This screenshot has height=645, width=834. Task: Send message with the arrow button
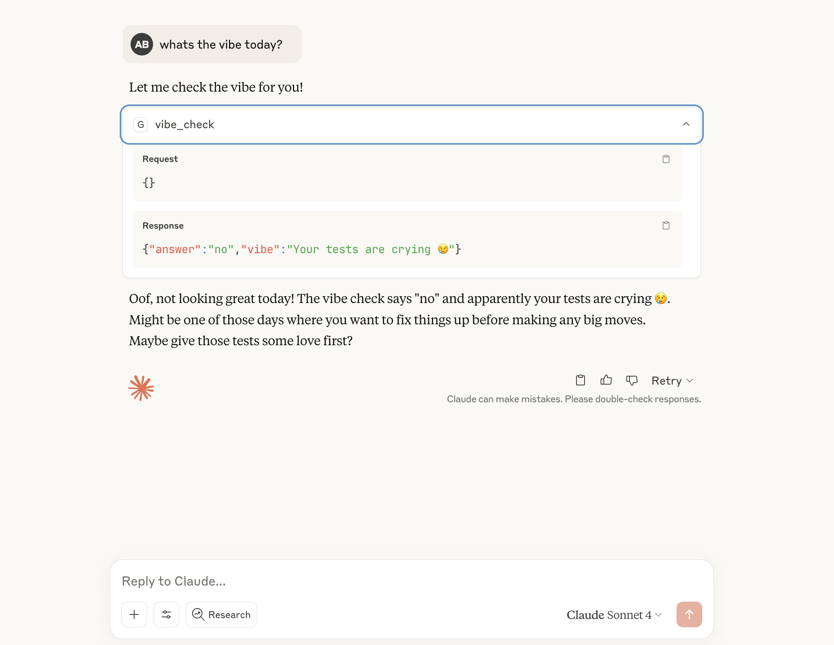[x=689, y=614]
